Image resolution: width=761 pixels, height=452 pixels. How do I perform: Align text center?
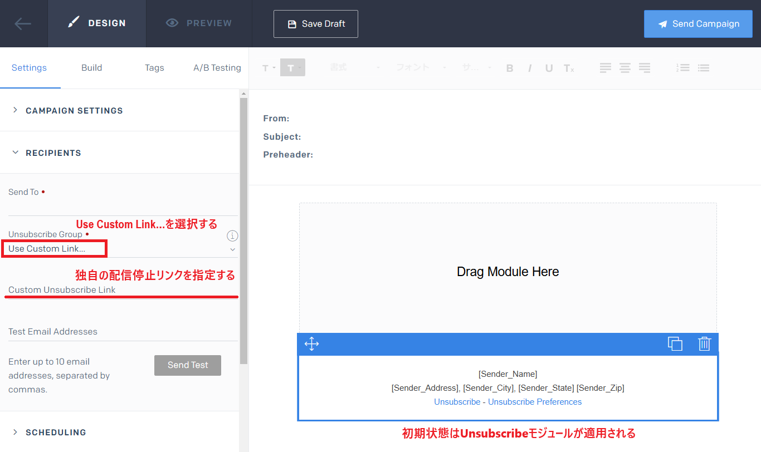point(625,68)
